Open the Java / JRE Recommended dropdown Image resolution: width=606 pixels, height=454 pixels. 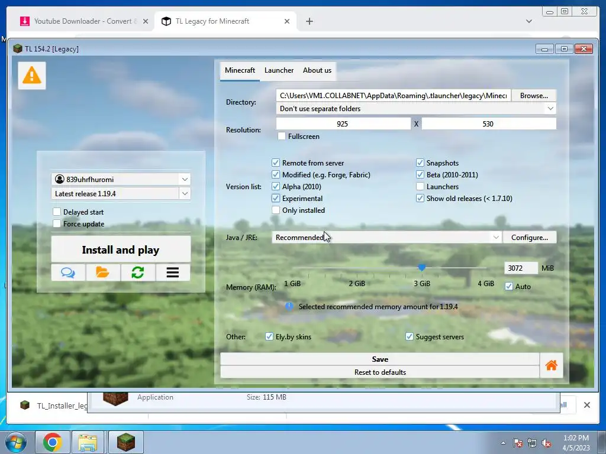click(x=386, y=238)
